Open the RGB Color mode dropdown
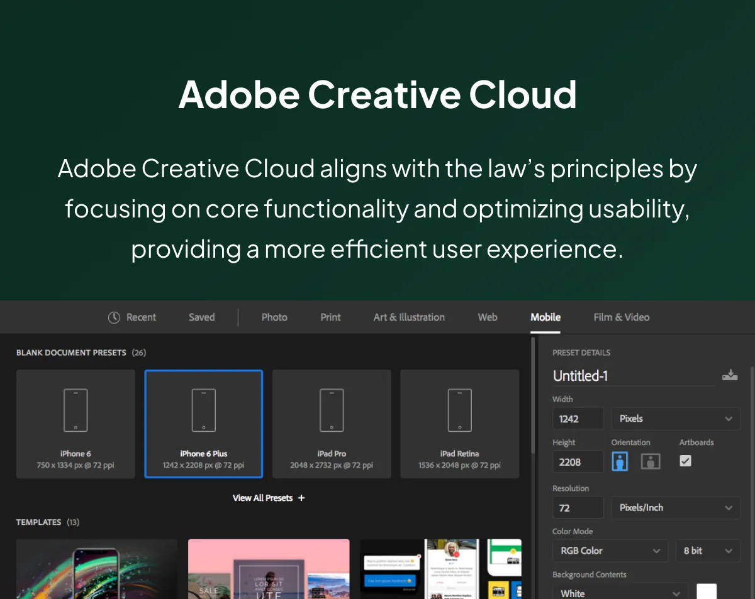Viewport: 755px width, 599px height. [610, 551]
